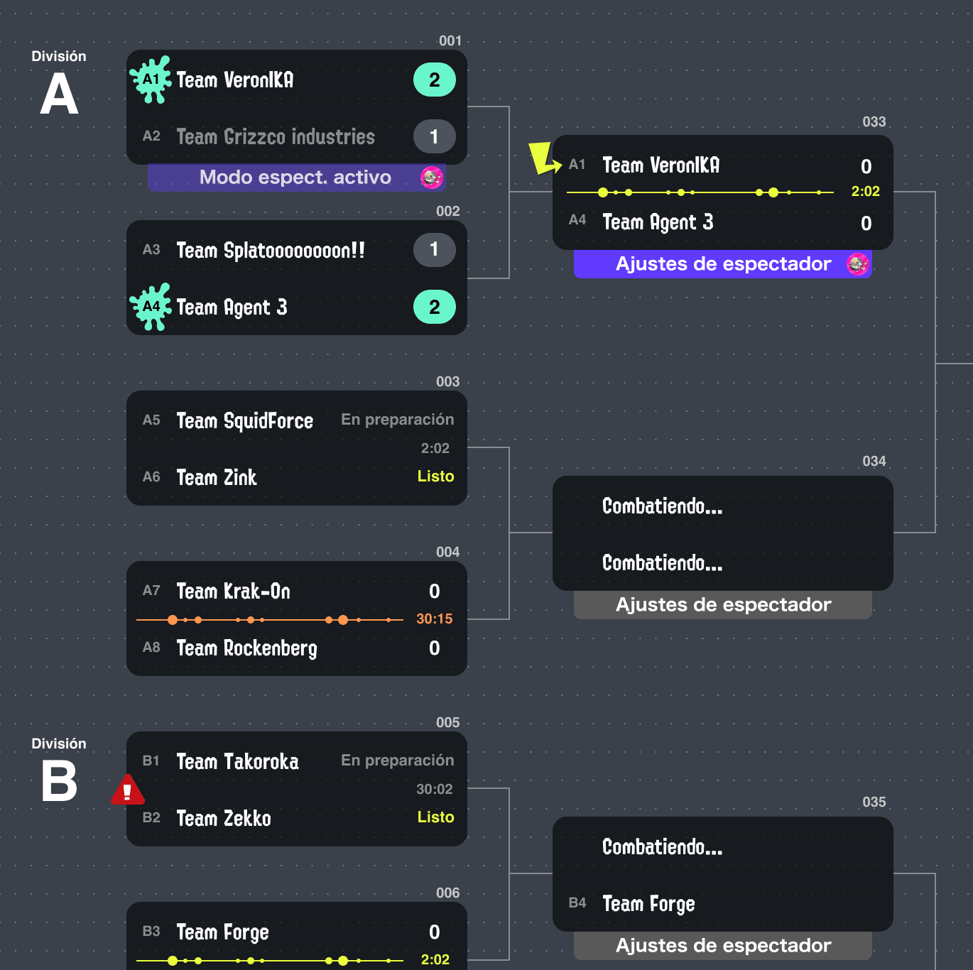Click the red warning triangle icon
The image size is (973, 970).
(128, 790)
